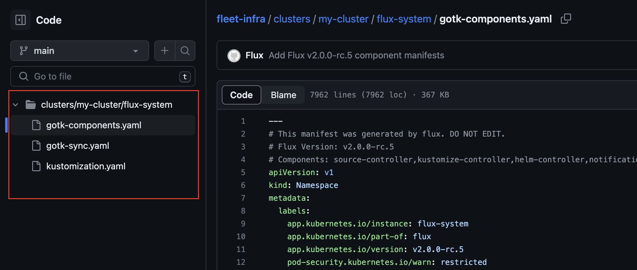Go to fleet-infra breadcrumb link
This screenshot has height=270, width=637.
241,19
